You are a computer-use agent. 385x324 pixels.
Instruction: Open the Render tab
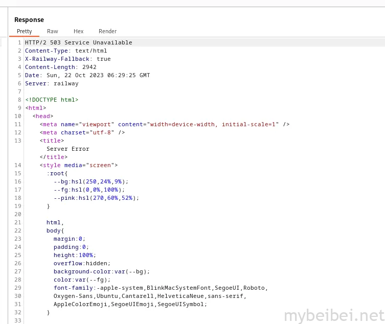click(x=107, y=31)
